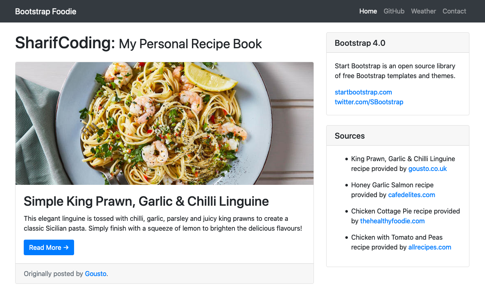This screenshot has height=292, width=485.
Task: Visit the thehealthyfoodie.com link
Action: (392, 221)
